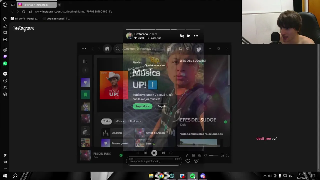Open Twitch from the Opera sidebar
The image size is (320, 180).
(x=5, y=56)
